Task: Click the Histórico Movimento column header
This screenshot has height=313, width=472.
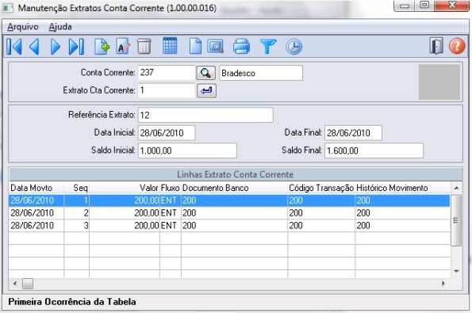Action: pos(402,188)
